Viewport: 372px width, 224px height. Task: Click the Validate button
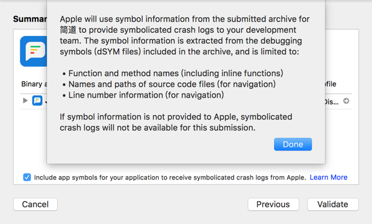coord(333,204)
